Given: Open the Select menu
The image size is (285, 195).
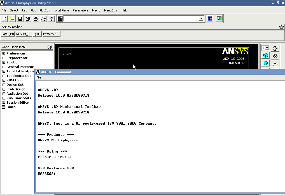Looking at the screenshot, I should click(14, 10).
